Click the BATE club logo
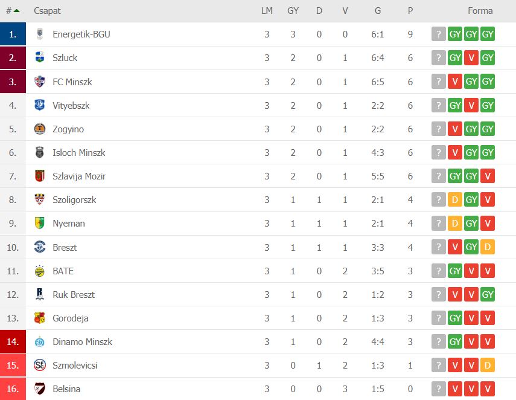The image size is (516, 400). point(39,271)
